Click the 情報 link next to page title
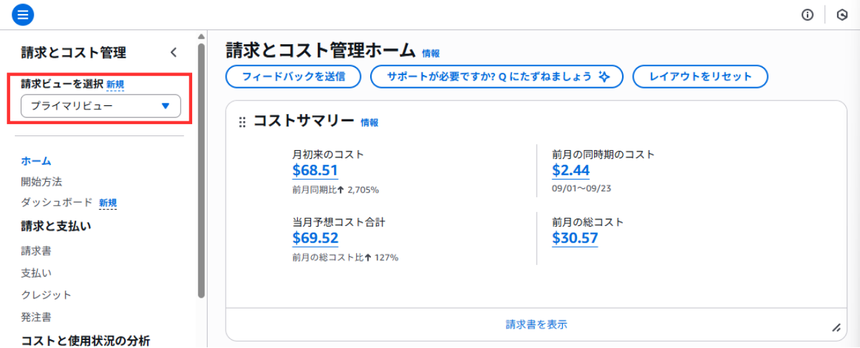 (x=431, y=54)
